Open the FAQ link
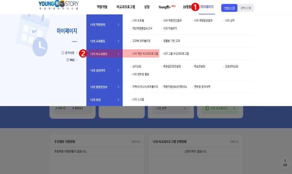The height and width of the screenshot is (174, 292). point(72,60)
